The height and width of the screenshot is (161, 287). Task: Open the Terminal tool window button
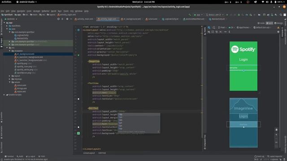[x=9, y=157]
